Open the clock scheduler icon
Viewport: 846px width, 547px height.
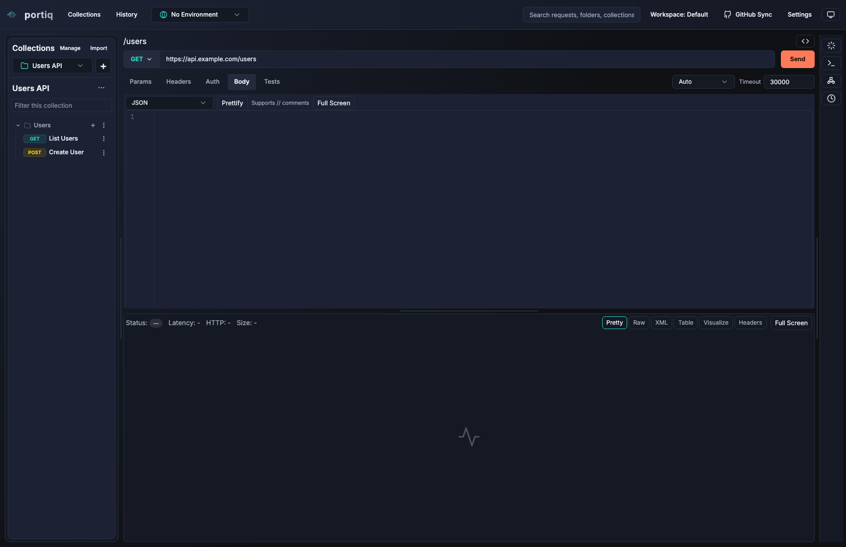click(831, 98)
